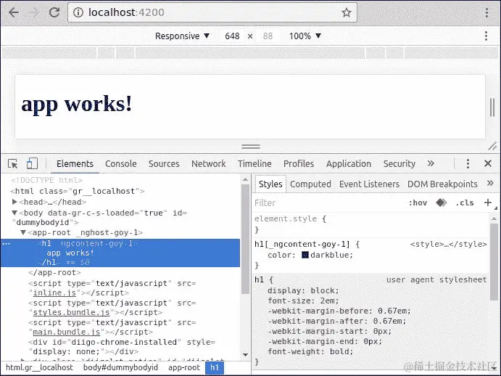
Task: Open the <style> source link for h1 rule
Action: (x=448, y=244)
